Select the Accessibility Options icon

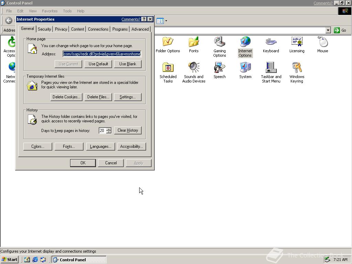coord(9,47)
